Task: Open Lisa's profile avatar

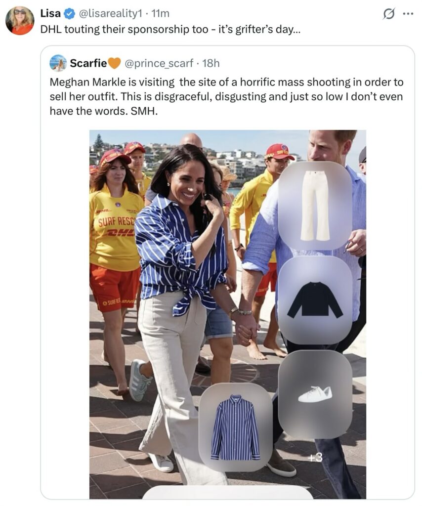Action: click(x=20, y=20)
